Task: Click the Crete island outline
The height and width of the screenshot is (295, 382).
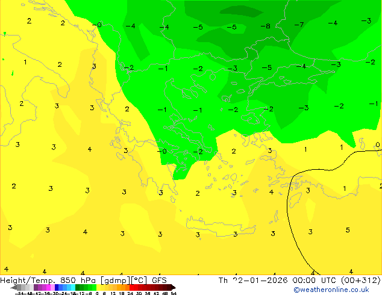Action: (221, 226)
